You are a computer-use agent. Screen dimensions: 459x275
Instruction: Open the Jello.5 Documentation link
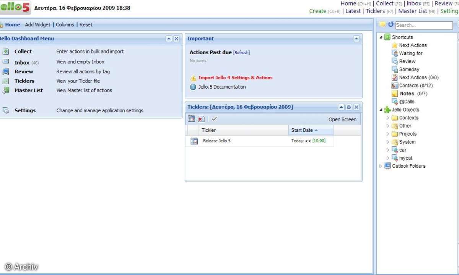[222, 87]
